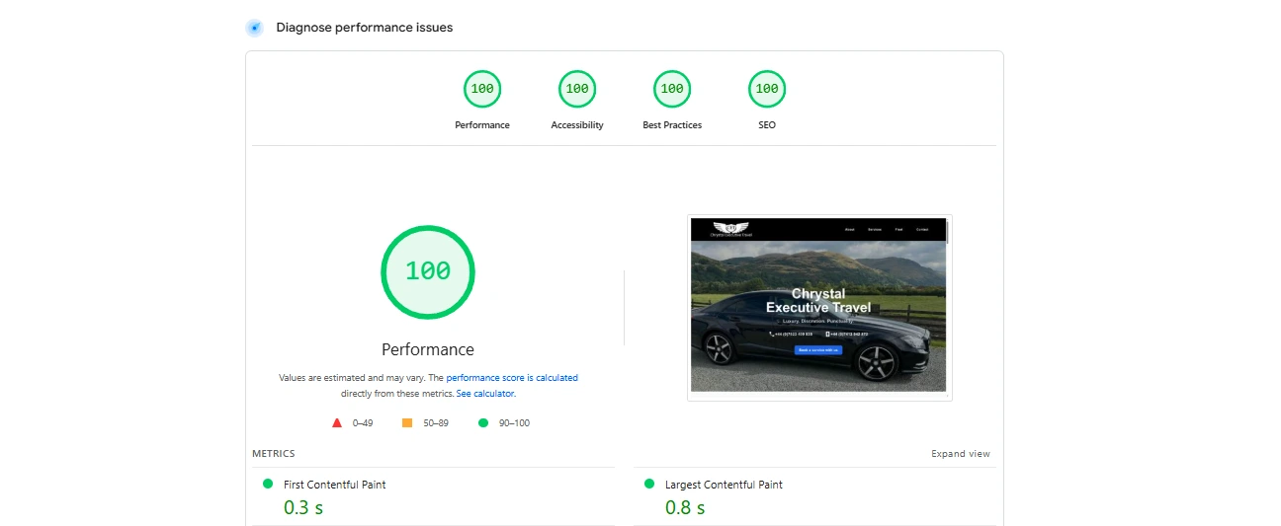Go to the SEO score gauge
Viewport: 1281px width, 526px height.
pyautogui.click(x=767, y=90)
